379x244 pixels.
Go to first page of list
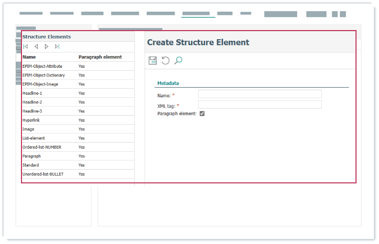point(26,46)
